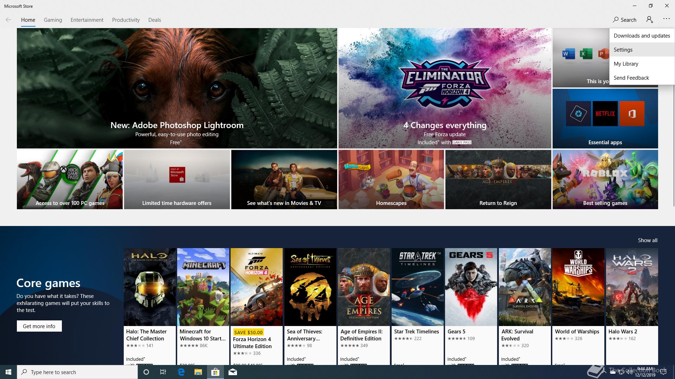Click the Cortana circle icon
675x379 pixels.
[146, 372]
